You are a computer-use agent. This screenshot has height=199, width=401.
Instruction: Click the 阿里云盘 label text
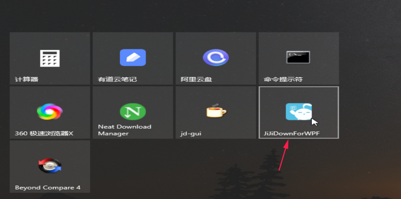pyautogui.click(x=196, y=80)
